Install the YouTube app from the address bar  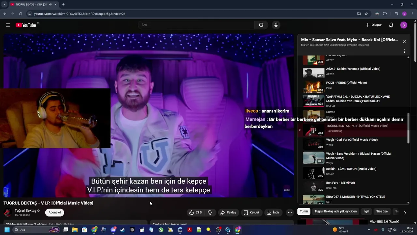pyautogui.click(x=359, y=14)
